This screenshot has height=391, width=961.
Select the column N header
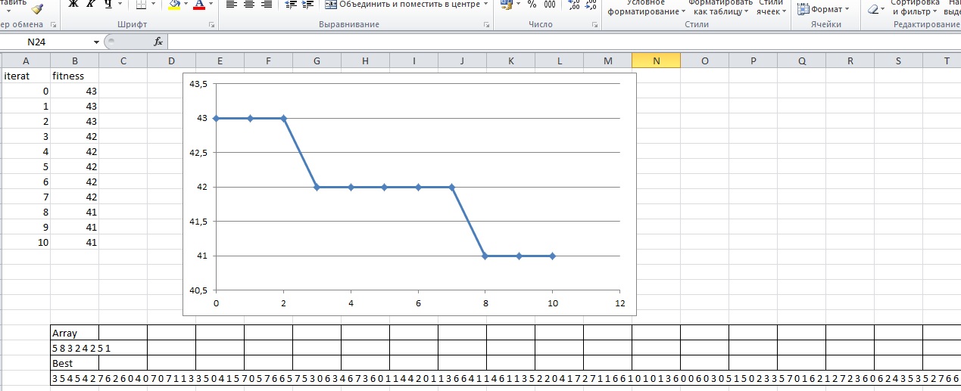pos(656,61)
